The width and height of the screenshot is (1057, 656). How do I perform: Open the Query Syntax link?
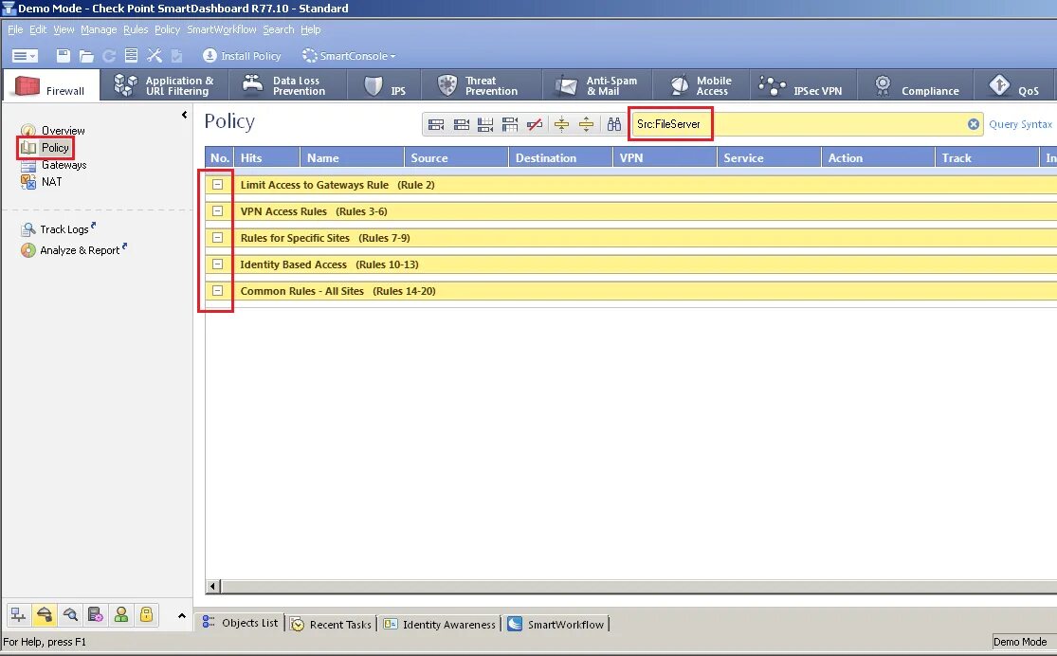tap(1021, 124)
